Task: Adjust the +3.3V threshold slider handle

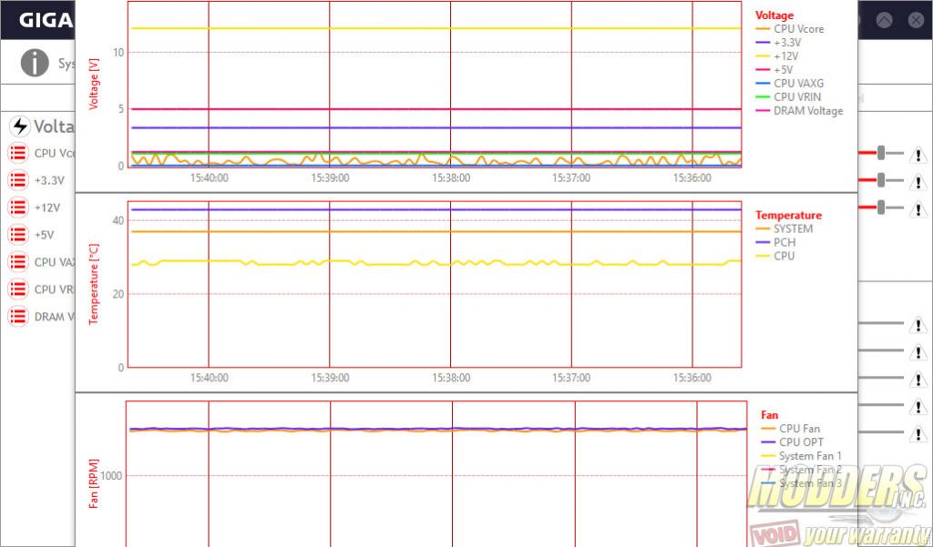Action: (x=881, y=179)
